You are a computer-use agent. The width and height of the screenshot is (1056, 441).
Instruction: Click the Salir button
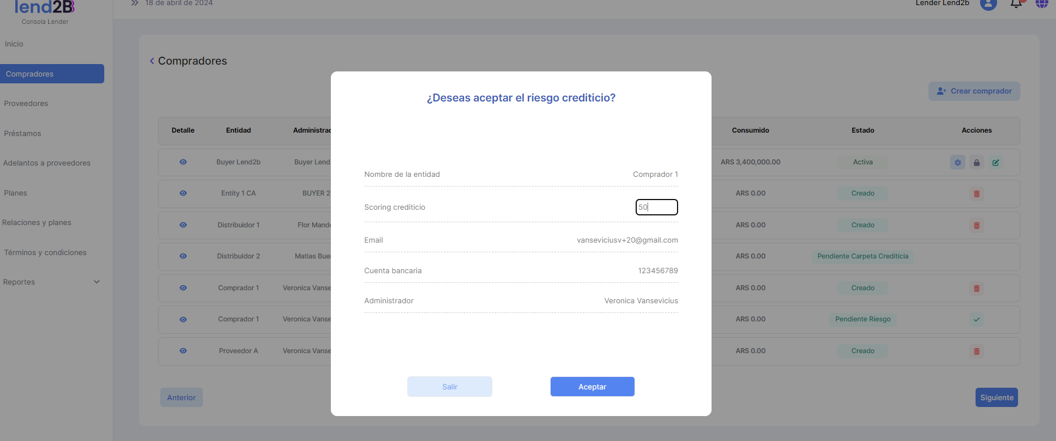coord(449,387)
